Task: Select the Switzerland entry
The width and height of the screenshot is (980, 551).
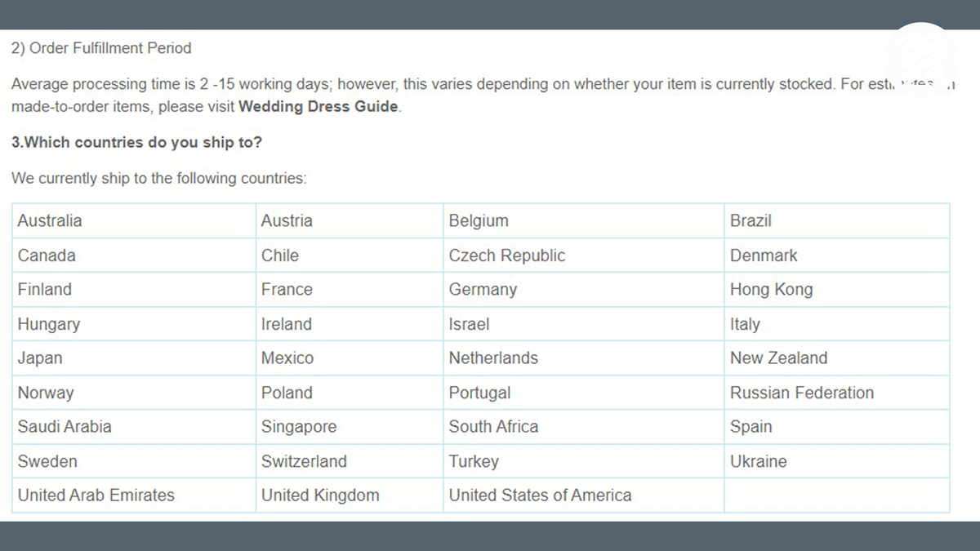Action: click(x=304, y=461)
